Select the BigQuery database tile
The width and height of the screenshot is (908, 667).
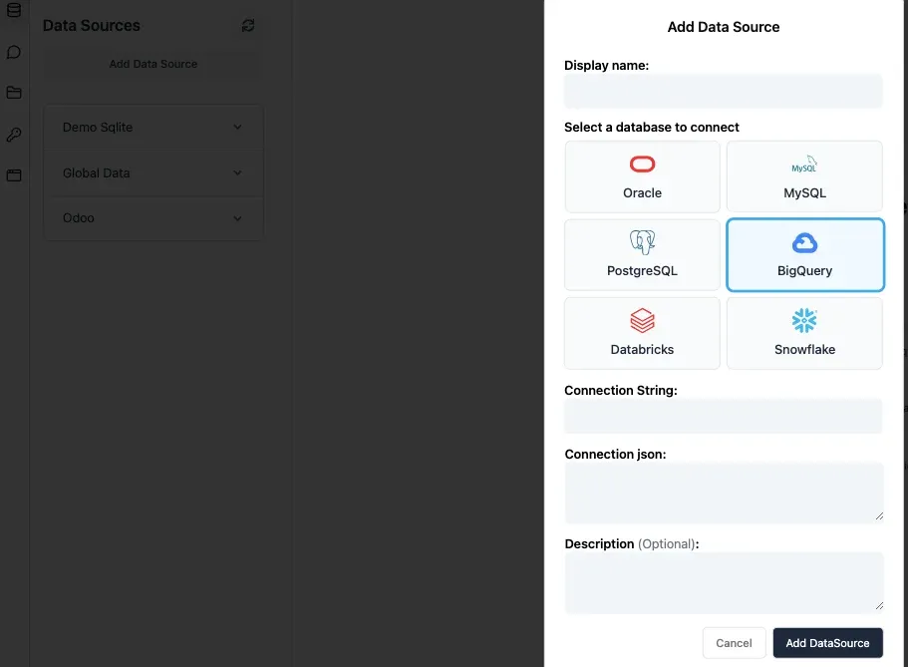tap(804, 254)
